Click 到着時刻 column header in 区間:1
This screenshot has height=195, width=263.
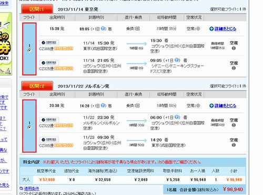96,17
